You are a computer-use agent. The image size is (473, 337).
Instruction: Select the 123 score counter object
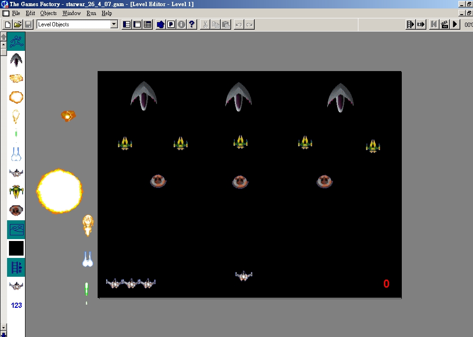tap(17, 305)
